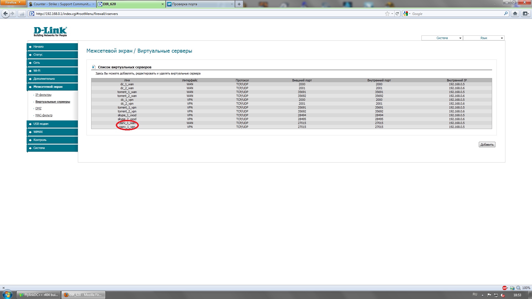The image size is (532, 299).
Task: Open the MAC-фильтр link
Action: [x=44, y=115]
